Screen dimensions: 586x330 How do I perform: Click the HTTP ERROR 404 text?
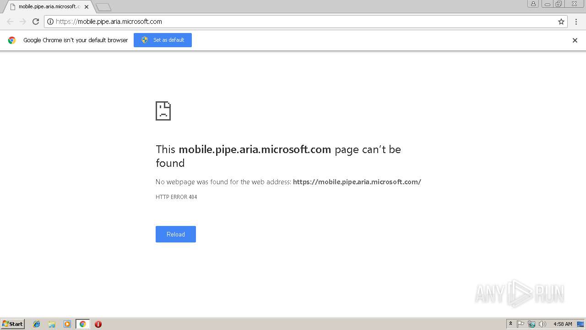[176, 197]
